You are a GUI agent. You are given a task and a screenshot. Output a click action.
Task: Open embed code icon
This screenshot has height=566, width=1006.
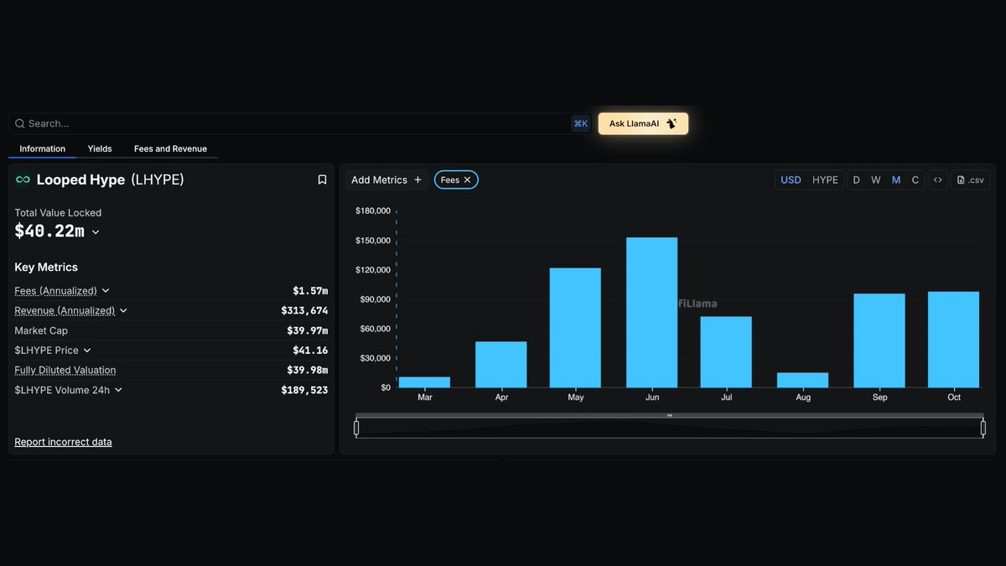click(x=938, y=179)
